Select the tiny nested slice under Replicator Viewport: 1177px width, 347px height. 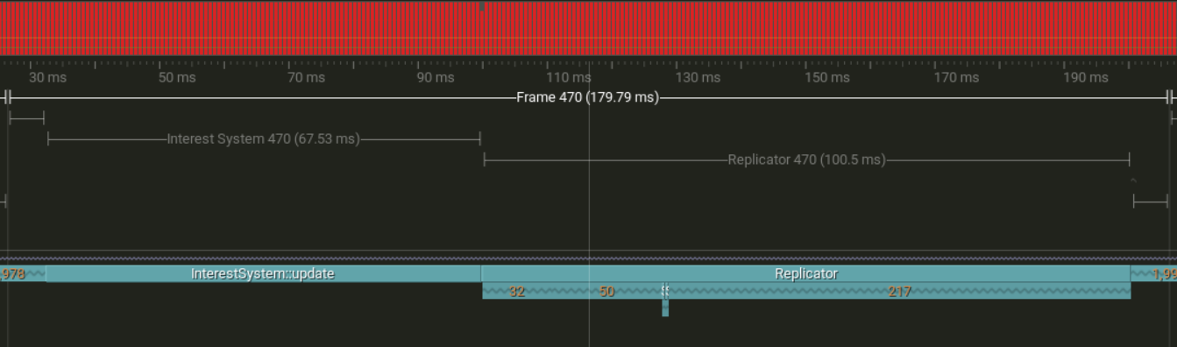coord(665,308)
